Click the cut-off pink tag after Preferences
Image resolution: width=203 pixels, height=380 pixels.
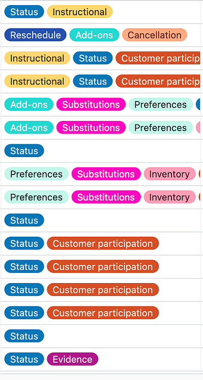click(198, 128)
